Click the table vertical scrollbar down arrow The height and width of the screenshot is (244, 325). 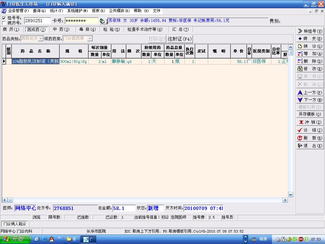point(291,195)
